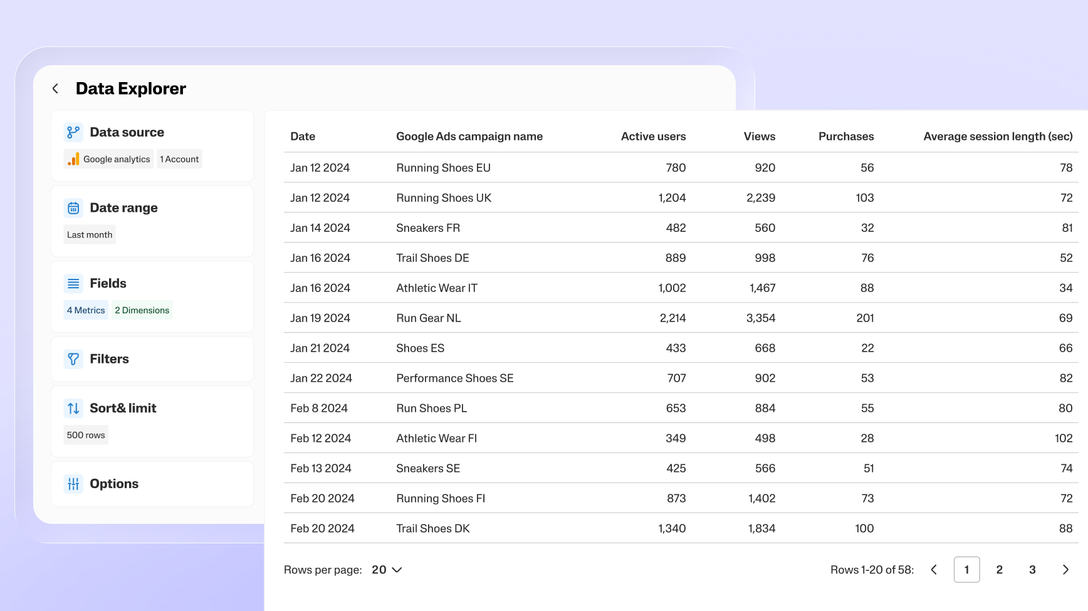The height and width of the screenshot is (611, 1088).
Task: Jump to page 3 of the table
Action: (x=1032, y=570)
